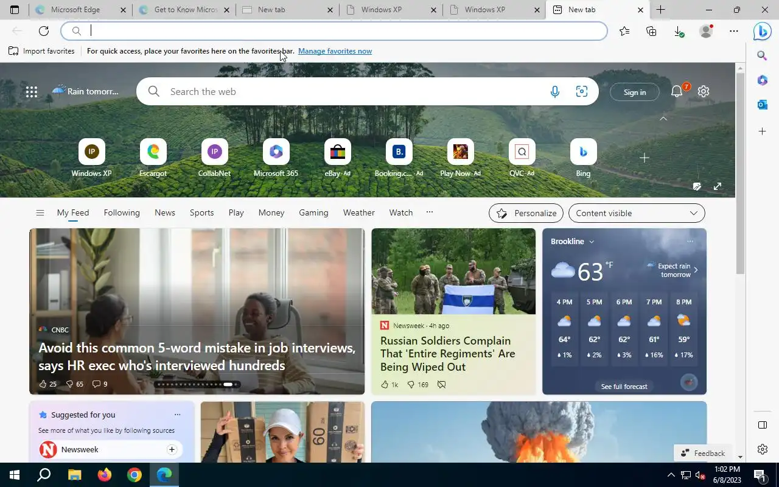The width and height of the screenshot is (779, 487).
Task: Dislike the CNBC job interview article
Action: [70, 384]
